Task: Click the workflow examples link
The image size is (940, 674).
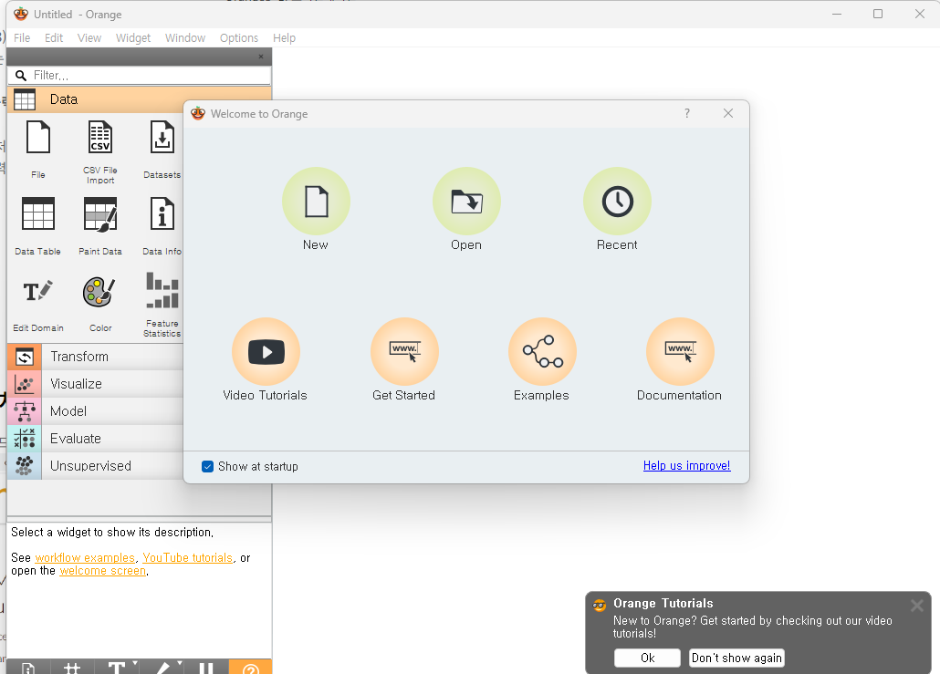Action: [85, 558]
